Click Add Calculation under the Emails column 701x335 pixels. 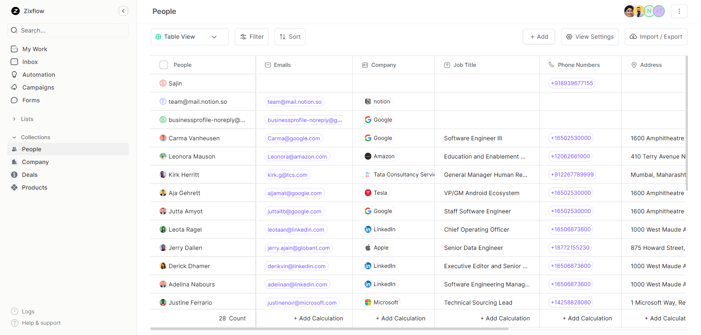point(318,318)
